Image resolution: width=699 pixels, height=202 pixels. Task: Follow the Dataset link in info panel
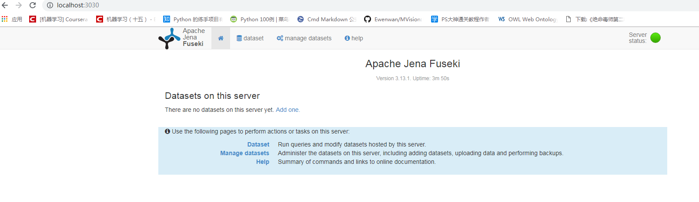tap(258, 144)
